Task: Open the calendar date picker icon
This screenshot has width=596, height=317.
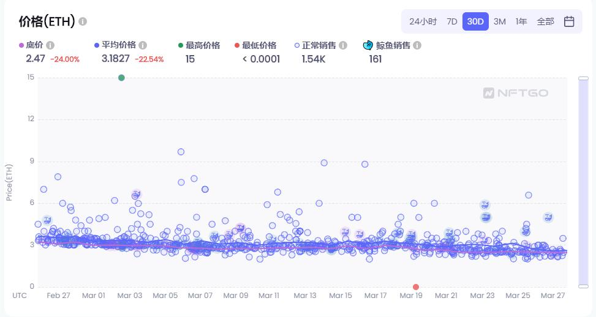Action: [x=568, y=21]
